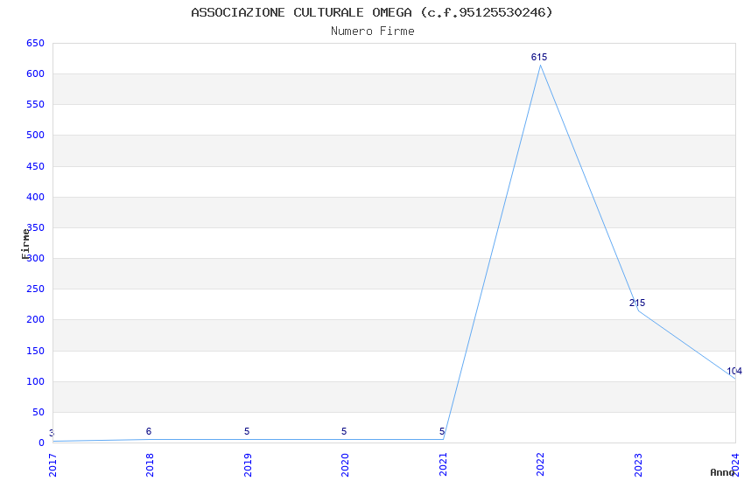
Task: Click the x-axis year 2021
Action: point(443,465)
